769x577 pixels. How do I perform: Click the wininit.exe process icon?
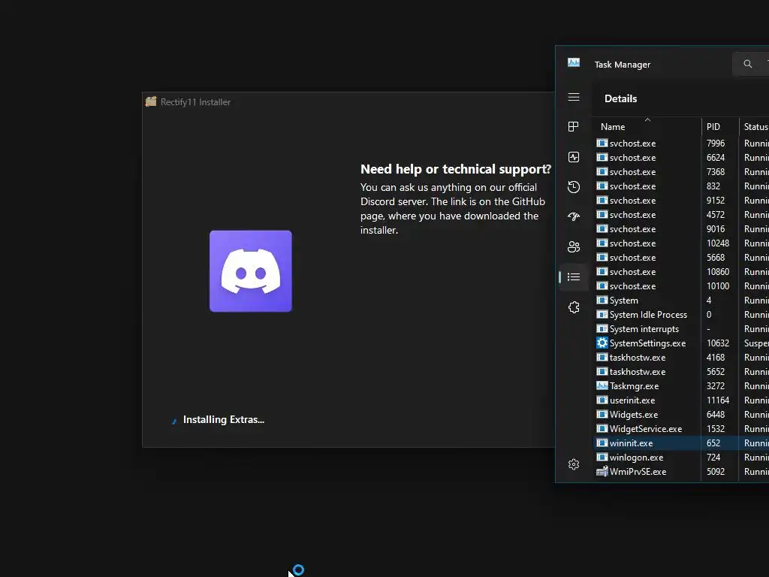[x=602, y=443]
